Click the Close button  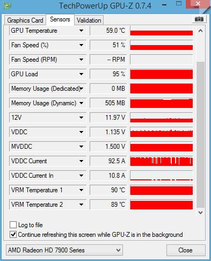pyautogui.click(x=185, y=250)
